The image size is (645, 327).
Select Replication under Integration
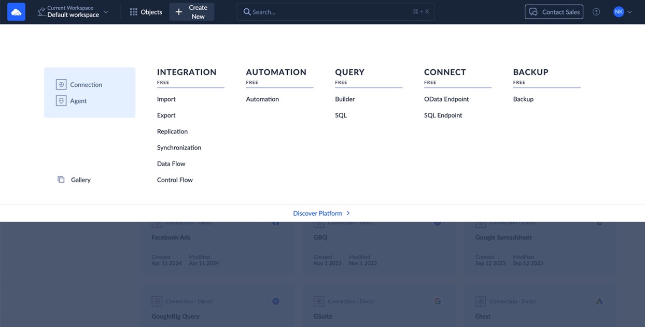(x=172, y=131)
